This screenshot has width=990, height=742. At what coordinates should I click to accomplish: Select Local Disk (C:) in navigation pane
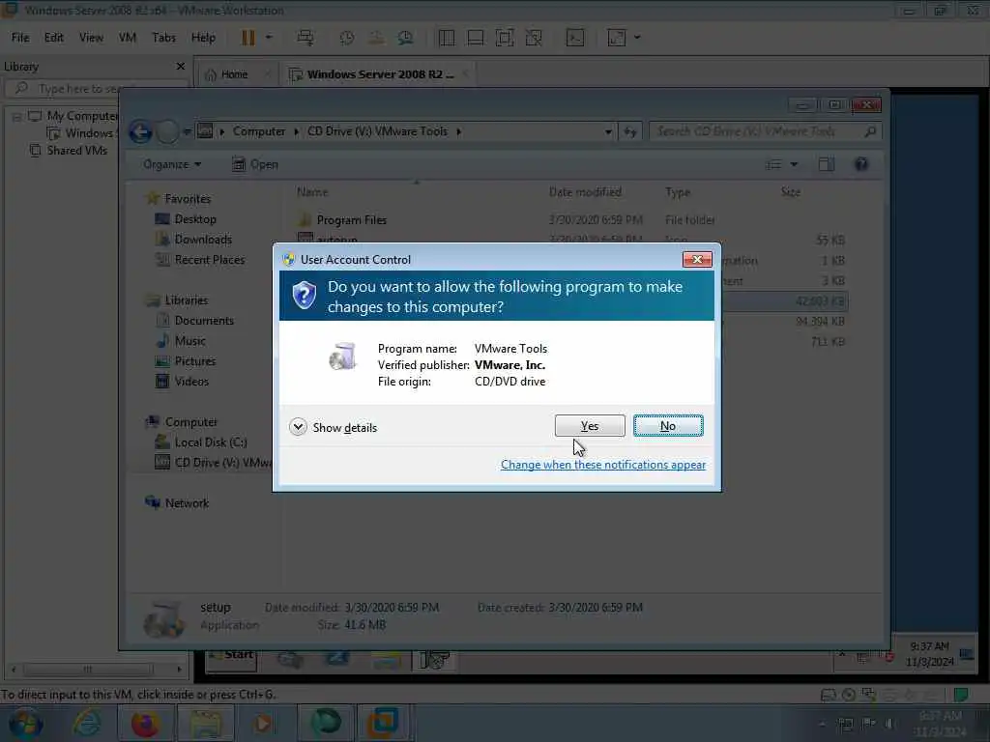click(x=210, y=442)
